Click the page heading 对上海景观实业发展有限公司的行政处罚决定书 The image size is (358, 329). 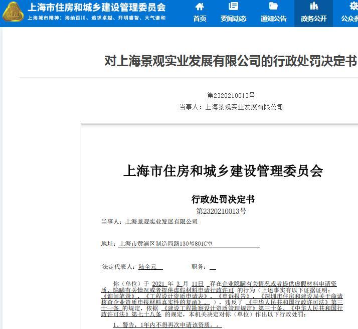(x=231, y=61)
